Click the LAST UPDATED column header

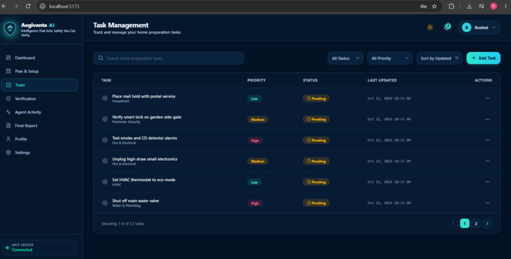382,80
